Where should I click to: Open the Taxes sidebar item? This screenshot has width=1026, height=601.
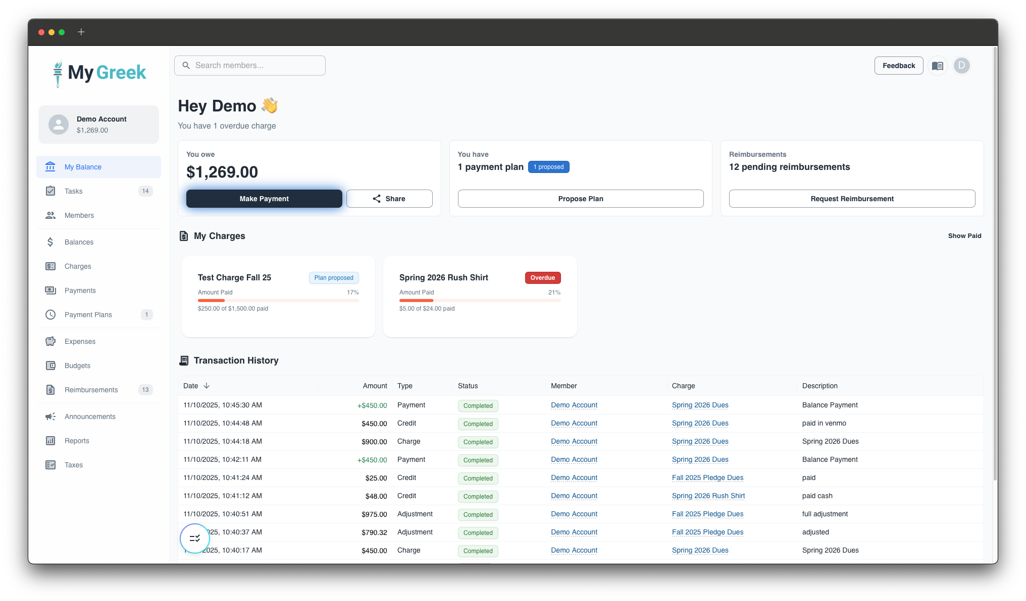point(74,465)
